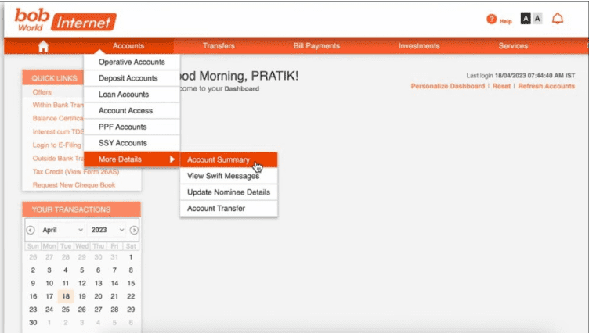The width and height of the screenshot is (589, 333).
Task: Select the dark 'A' font theme icon
Action: (526, 18)
